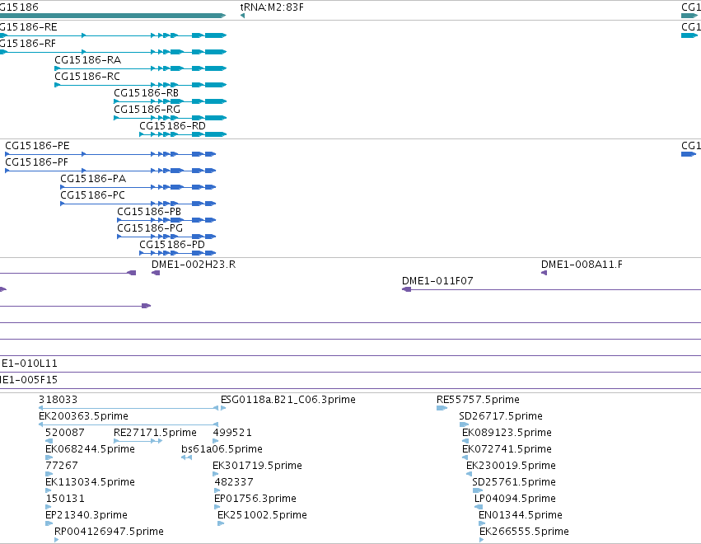Select the EK072741.5prime EST label
The height and width of the screenshot is (544, 701).
click(x=507, y=449)
